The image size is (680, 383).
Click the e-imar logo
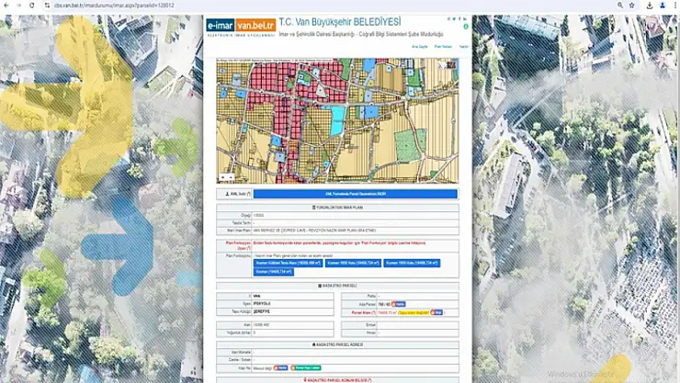pos(221,26)
